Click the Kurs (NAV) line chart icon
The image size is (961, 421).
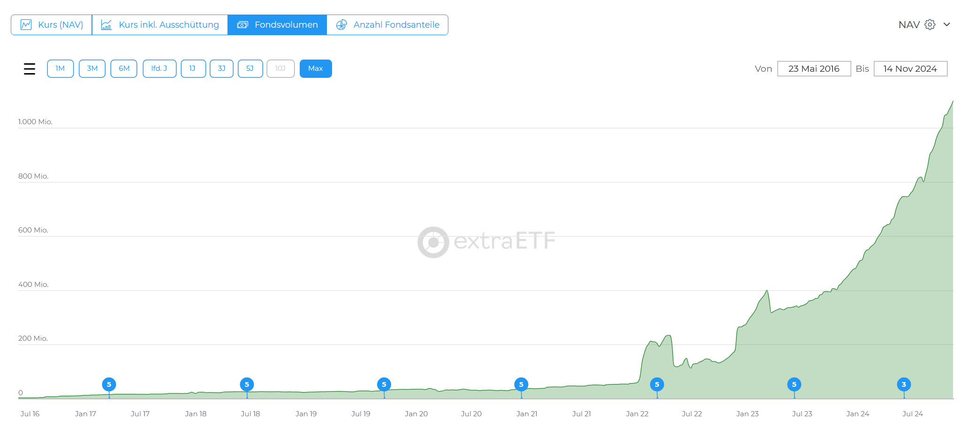coord(26,25)
